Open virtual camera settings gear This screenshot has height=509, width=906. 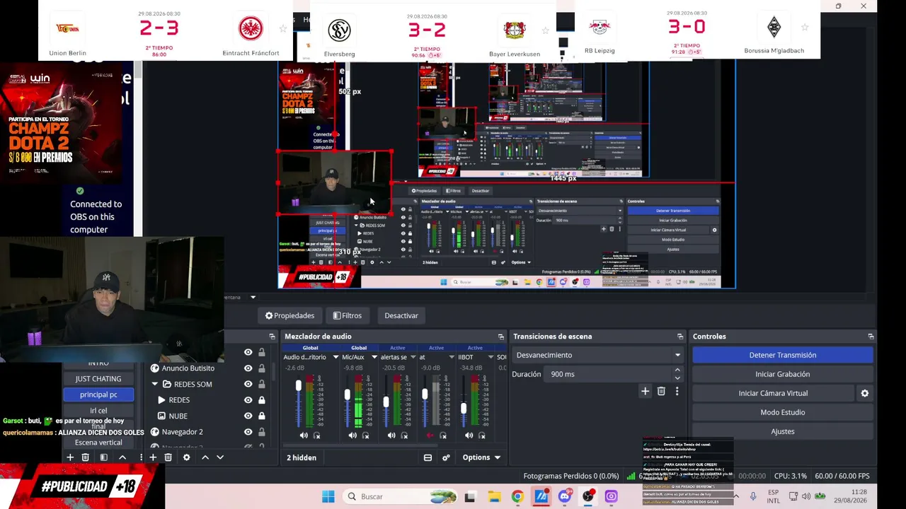[864, 393]
